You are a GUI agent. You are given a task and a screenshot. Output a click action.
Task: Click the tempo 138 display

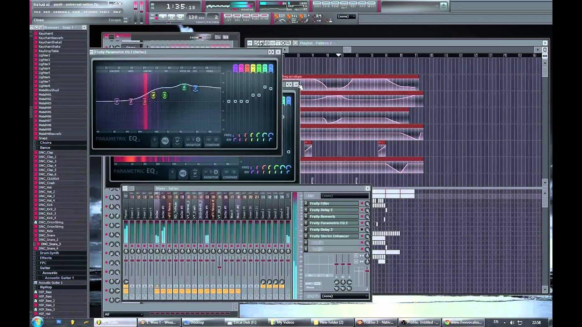pyautogui.click(x=196, y=17)
